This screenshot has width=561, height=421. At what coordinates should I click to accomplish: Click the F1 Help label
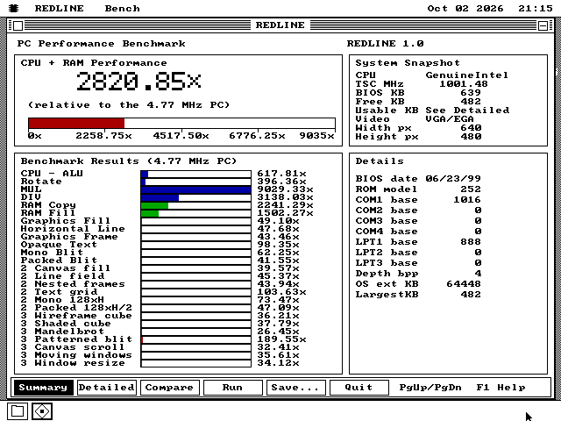pyautogui.click(x=501, y=388)
